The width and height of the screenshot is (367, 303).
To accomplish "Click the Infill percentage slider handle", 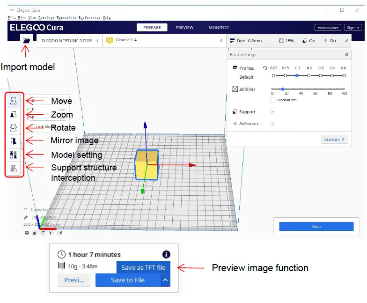I will coord(283,89).
